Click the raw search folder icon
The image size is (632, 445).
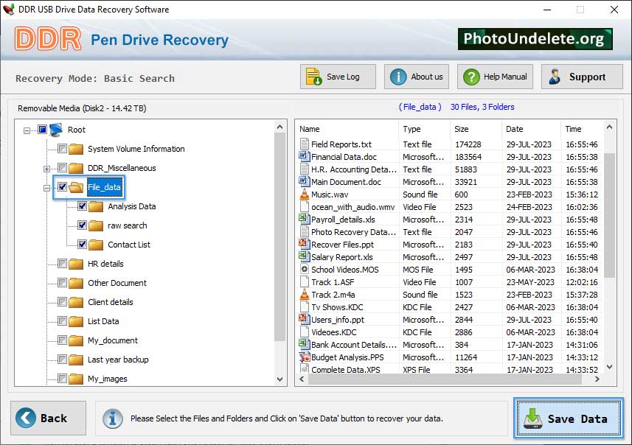point(96,225)
